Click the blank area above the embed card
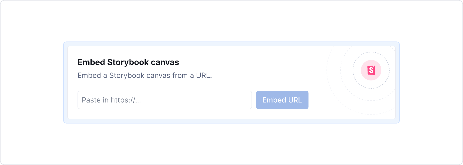Image resolution: width=463 pixels, height=165 pixels. [x=231, y=20]
